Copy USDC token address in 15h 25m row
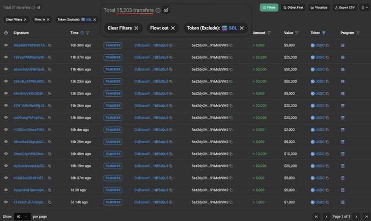 pyautogui.click(x=327, y=94)
